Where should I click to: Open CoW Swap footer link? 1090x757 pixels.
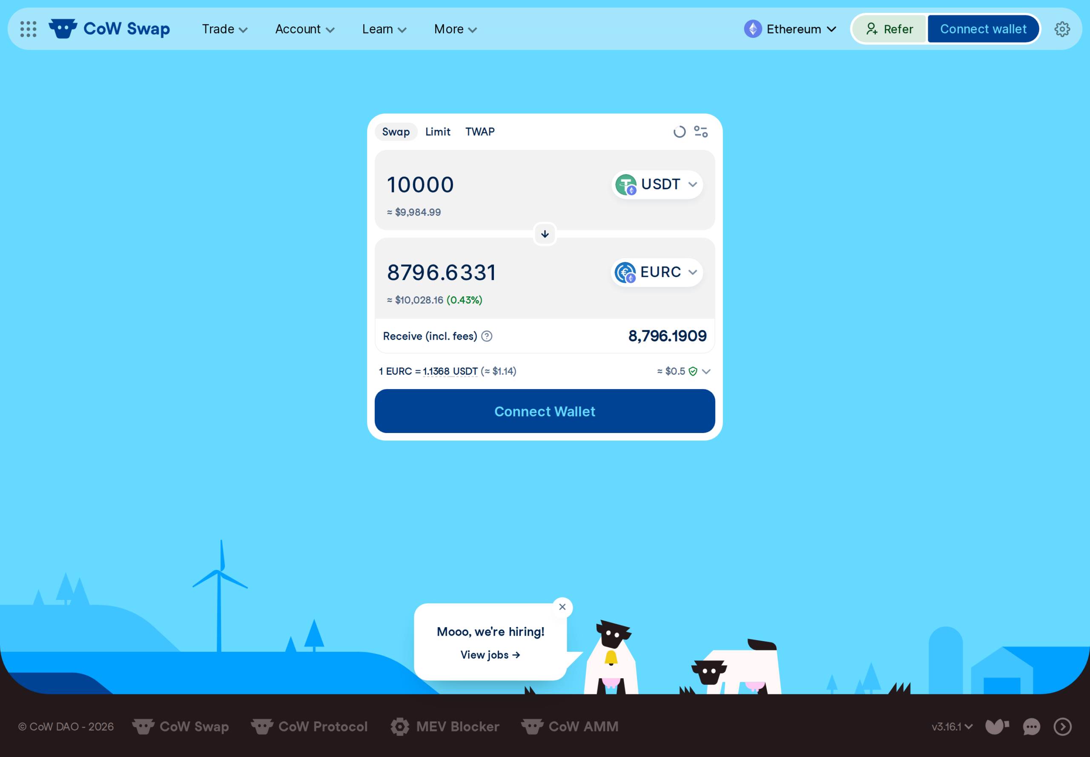pyautogui.click(x=181, y=727)
